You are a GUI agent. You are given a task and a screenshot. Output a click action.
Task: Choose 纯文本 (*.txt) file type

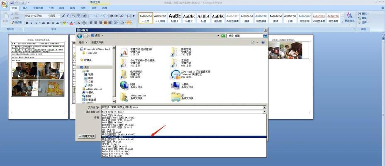click(184, 144)
